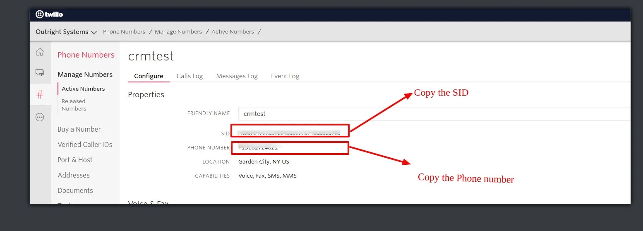Open Addresses in sidebar
643x231 pixels.
click(x=74, y=175)
